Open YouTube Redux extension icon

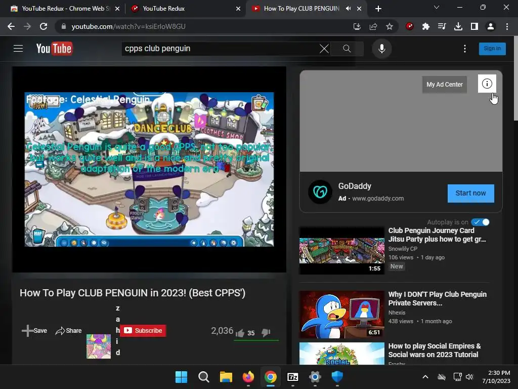pos(410,26)
